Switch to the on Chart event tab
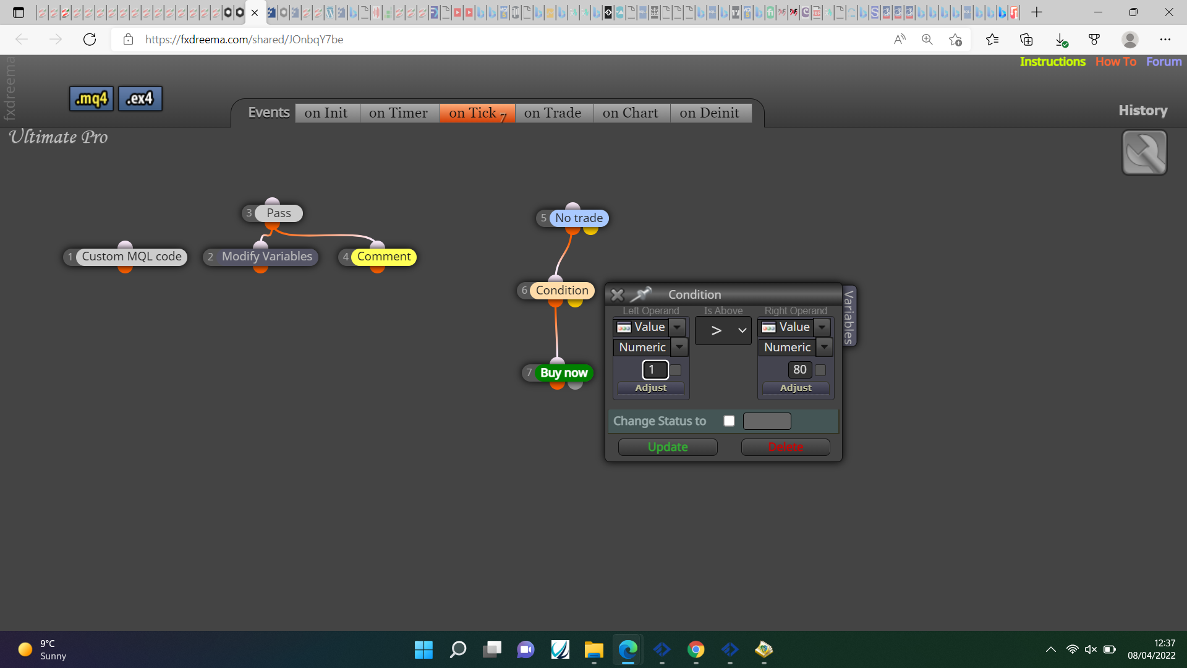Viewport: 1187px width, 668px height. point(631,113)
